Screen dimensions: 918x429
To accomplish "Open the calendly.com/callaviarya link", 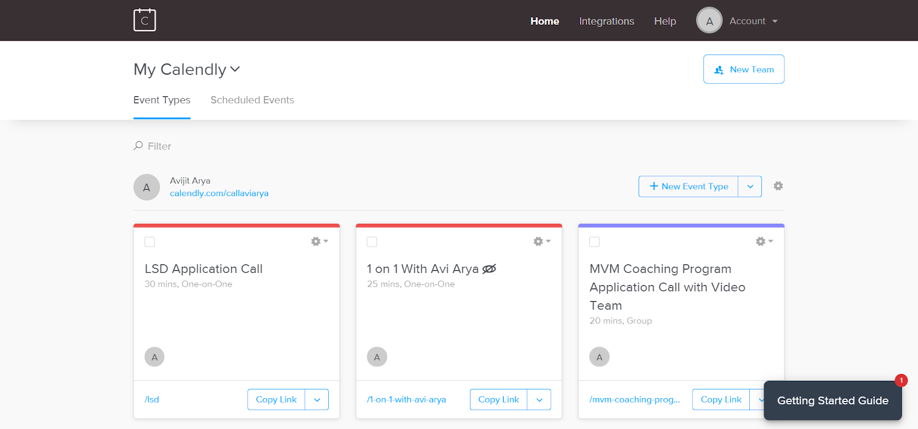I will (219, 193).
